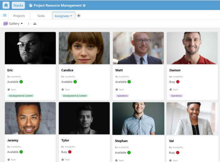The height and width of the screenshot is (162, 220).
Task: Click Matt's Operations team tag
Action: click(122, 96)
